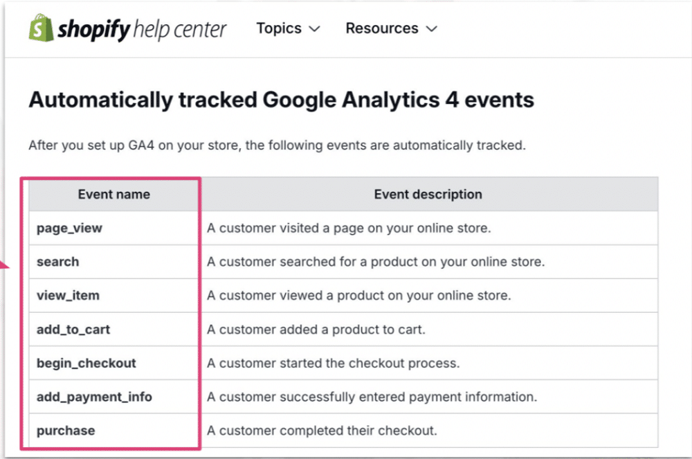The image size is (692, 459).
Task: Click the Event description column header
Action: tap(428, 195)
